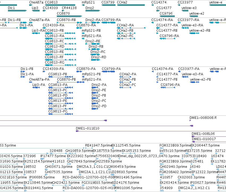The width and height of the screenshot is (226, 192).
Task: Select transcript label "yellow-e3-RA"
Action: coord(192,25)
